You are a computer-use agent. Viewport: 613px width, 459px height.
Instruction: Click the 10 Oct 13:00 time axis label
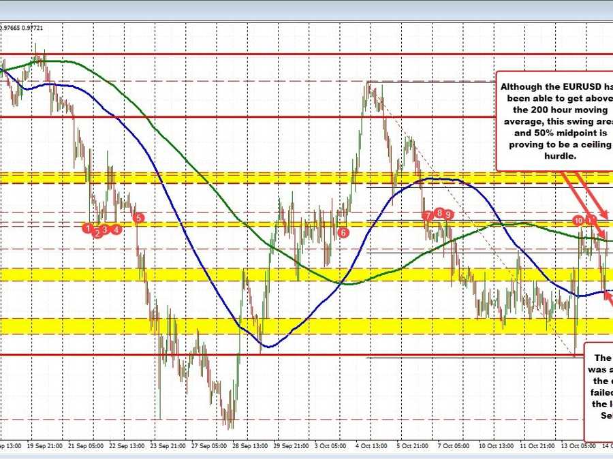(495, 445)
